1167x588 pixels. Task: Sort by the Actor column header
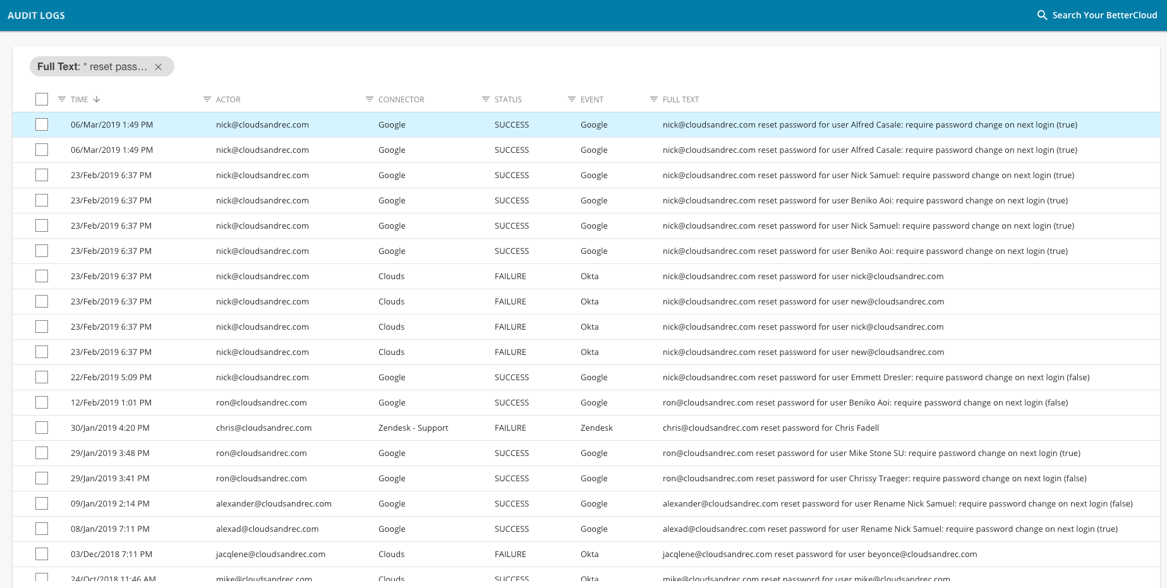228,99
